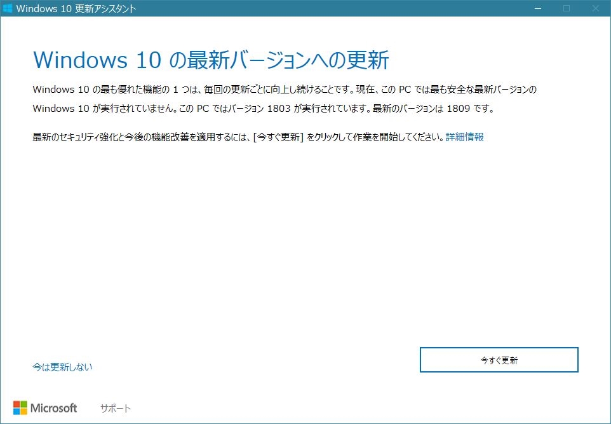The width and height of the screenshot is (611, 424).
Task: Click the title bar text Windows 10 更新アシスタント
Action: [x=76, y=8]
